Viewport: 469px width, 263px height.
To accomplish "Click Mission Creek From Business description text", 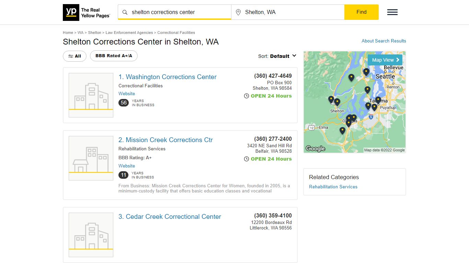I will point(204,188).
